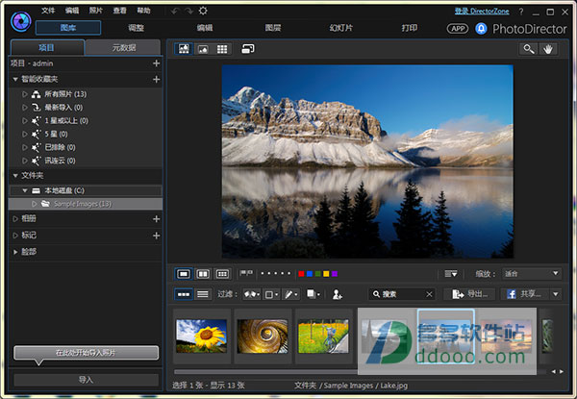577x399 pixels.
Task: Open the notification bell icon
Action: point(481,28)
